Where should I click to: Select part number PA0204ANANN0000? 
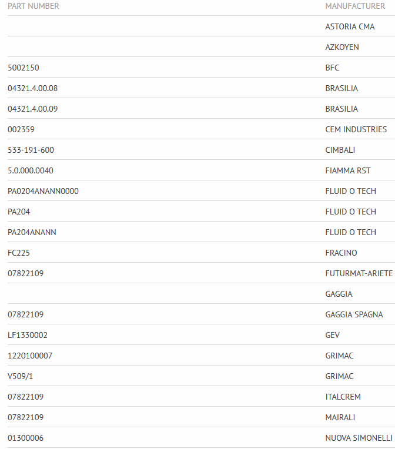pyautogui.click(x=43, y=191)
